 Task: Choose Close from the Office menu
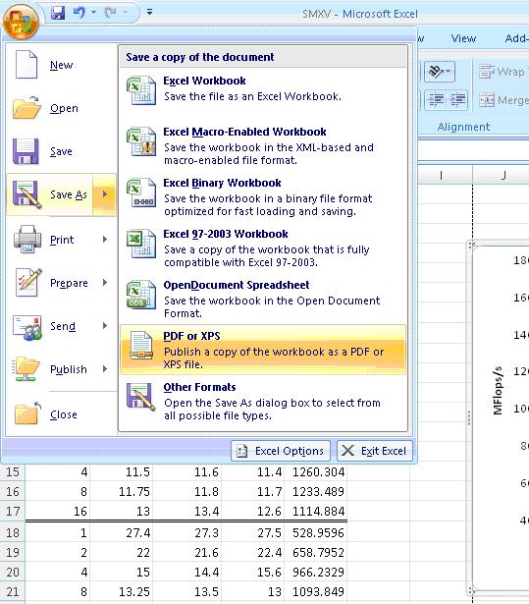[64, 414]
